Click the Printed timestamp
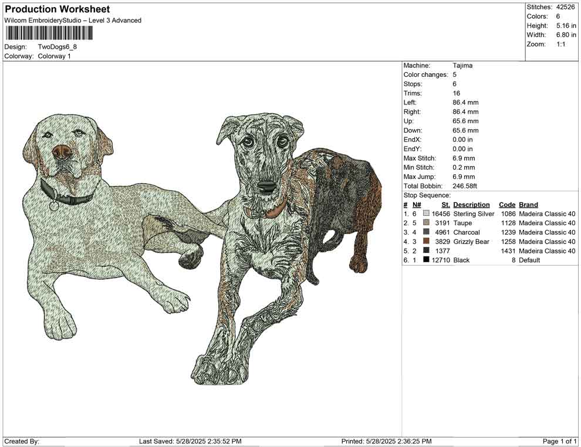581x447 pixels. [386, 441]
